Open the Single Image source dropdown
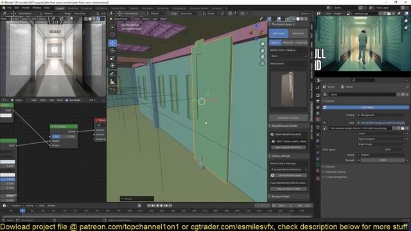 pyautogui.click(x=381, y=144)
